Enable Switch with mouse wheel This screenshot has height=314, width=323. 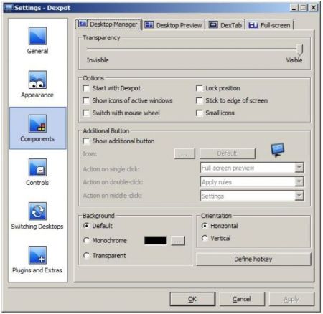click(86, 113)
